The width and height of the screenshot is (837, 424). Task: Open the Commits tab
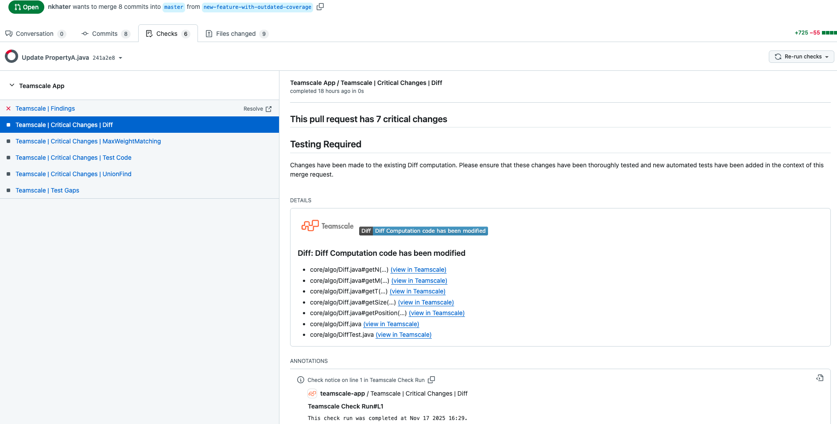click(x=105, y=33)
